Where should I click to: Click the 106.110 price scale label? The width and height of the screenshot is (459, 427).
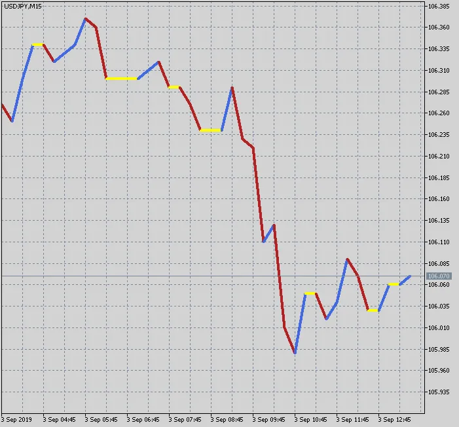tap(439, 242)
